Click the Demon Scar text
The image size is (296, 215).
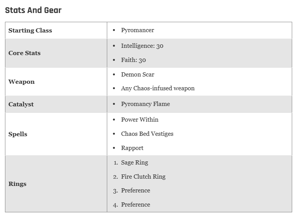point(137,75)
